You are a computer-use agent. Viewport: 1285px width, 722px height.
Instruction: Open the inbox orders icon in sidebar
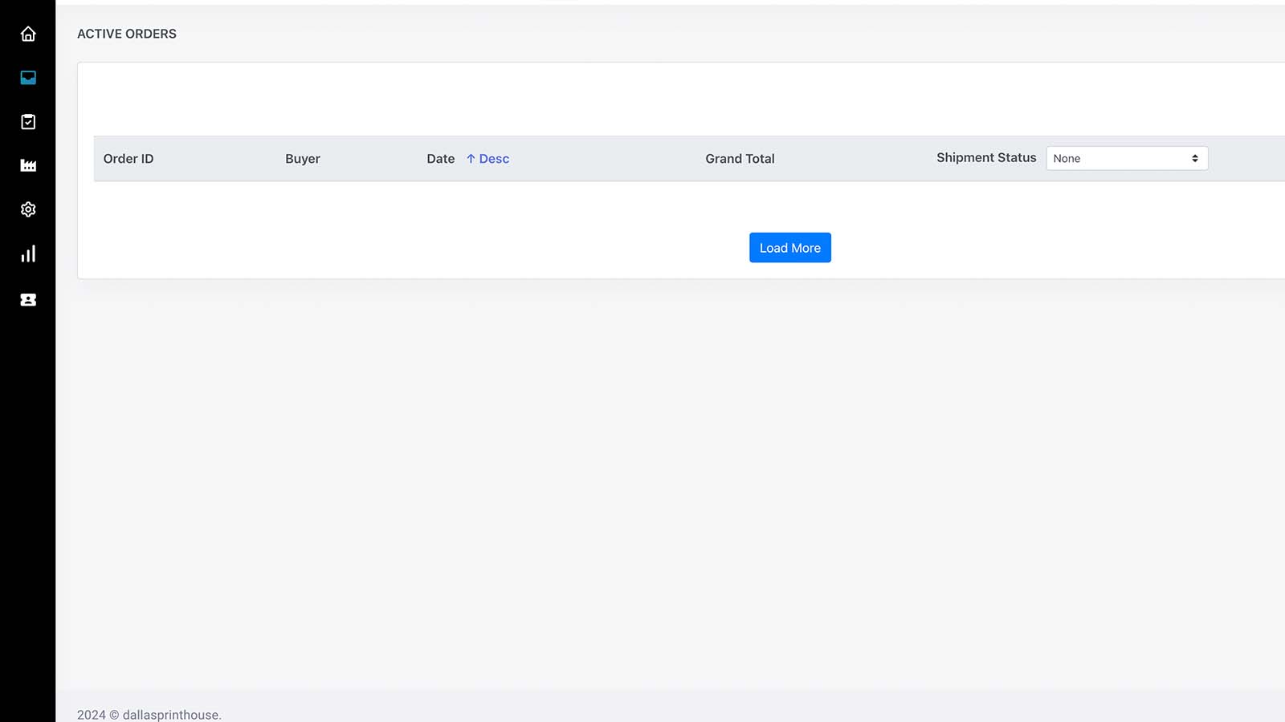pyautogui.click(x=28, y=78)
